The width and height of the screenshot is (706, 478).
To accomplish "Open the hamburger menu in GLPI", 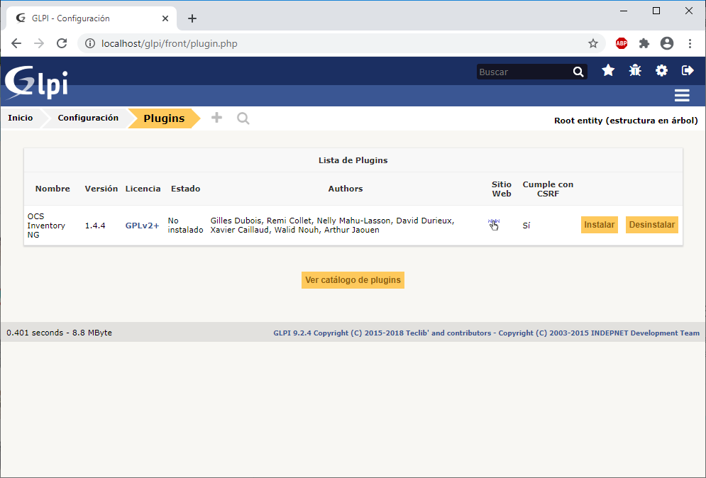I will tap(682, 96).
